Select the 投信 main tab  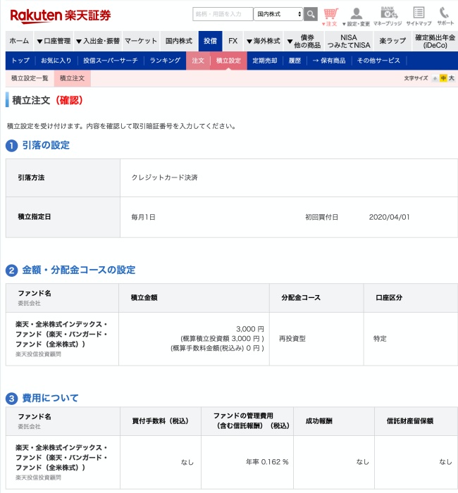point(210,41)
